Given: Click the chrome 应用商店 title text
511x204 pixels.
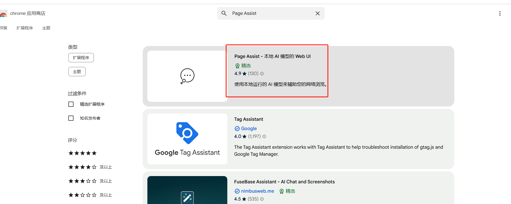Looking at the screenshot, I should 28,13.
